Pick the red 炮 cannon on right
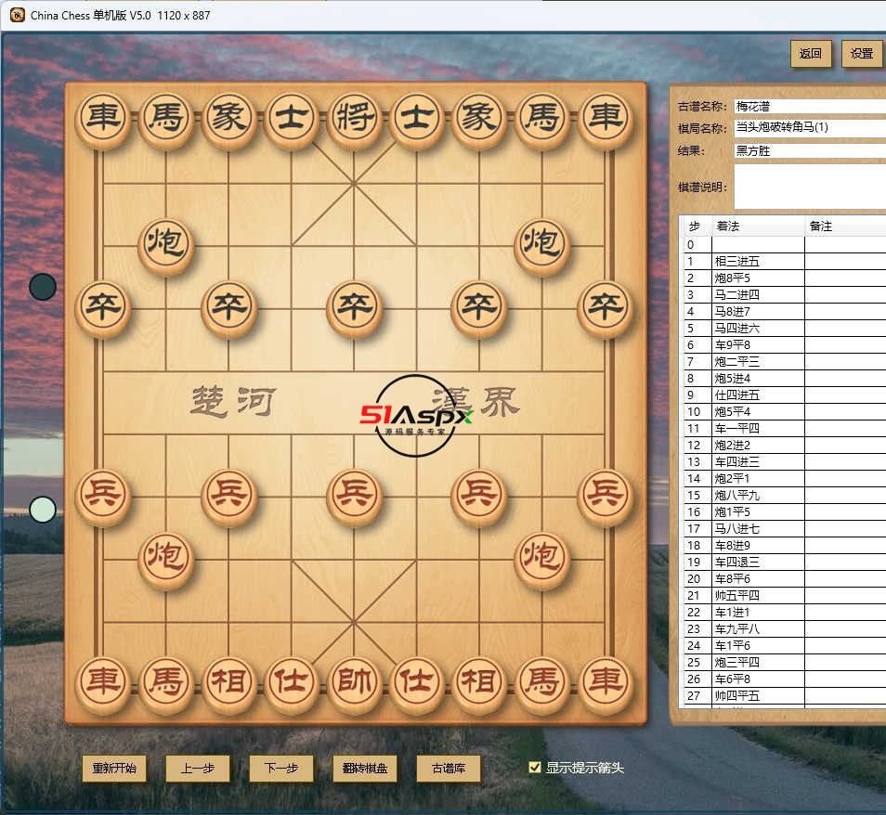Viewport: 886px width, 815px height. [542, 558]
